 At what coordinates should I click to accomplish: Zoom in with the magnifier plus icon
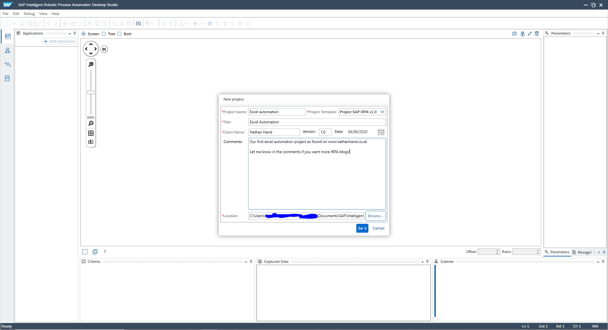(91, 64)
